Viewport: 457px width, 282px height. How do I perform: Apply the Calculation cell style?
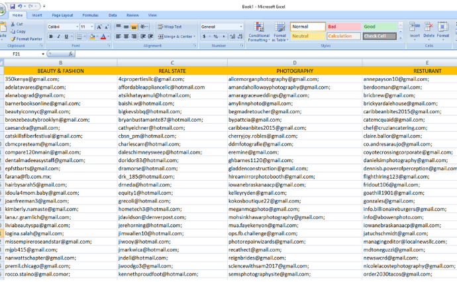(x=343, y=36)
